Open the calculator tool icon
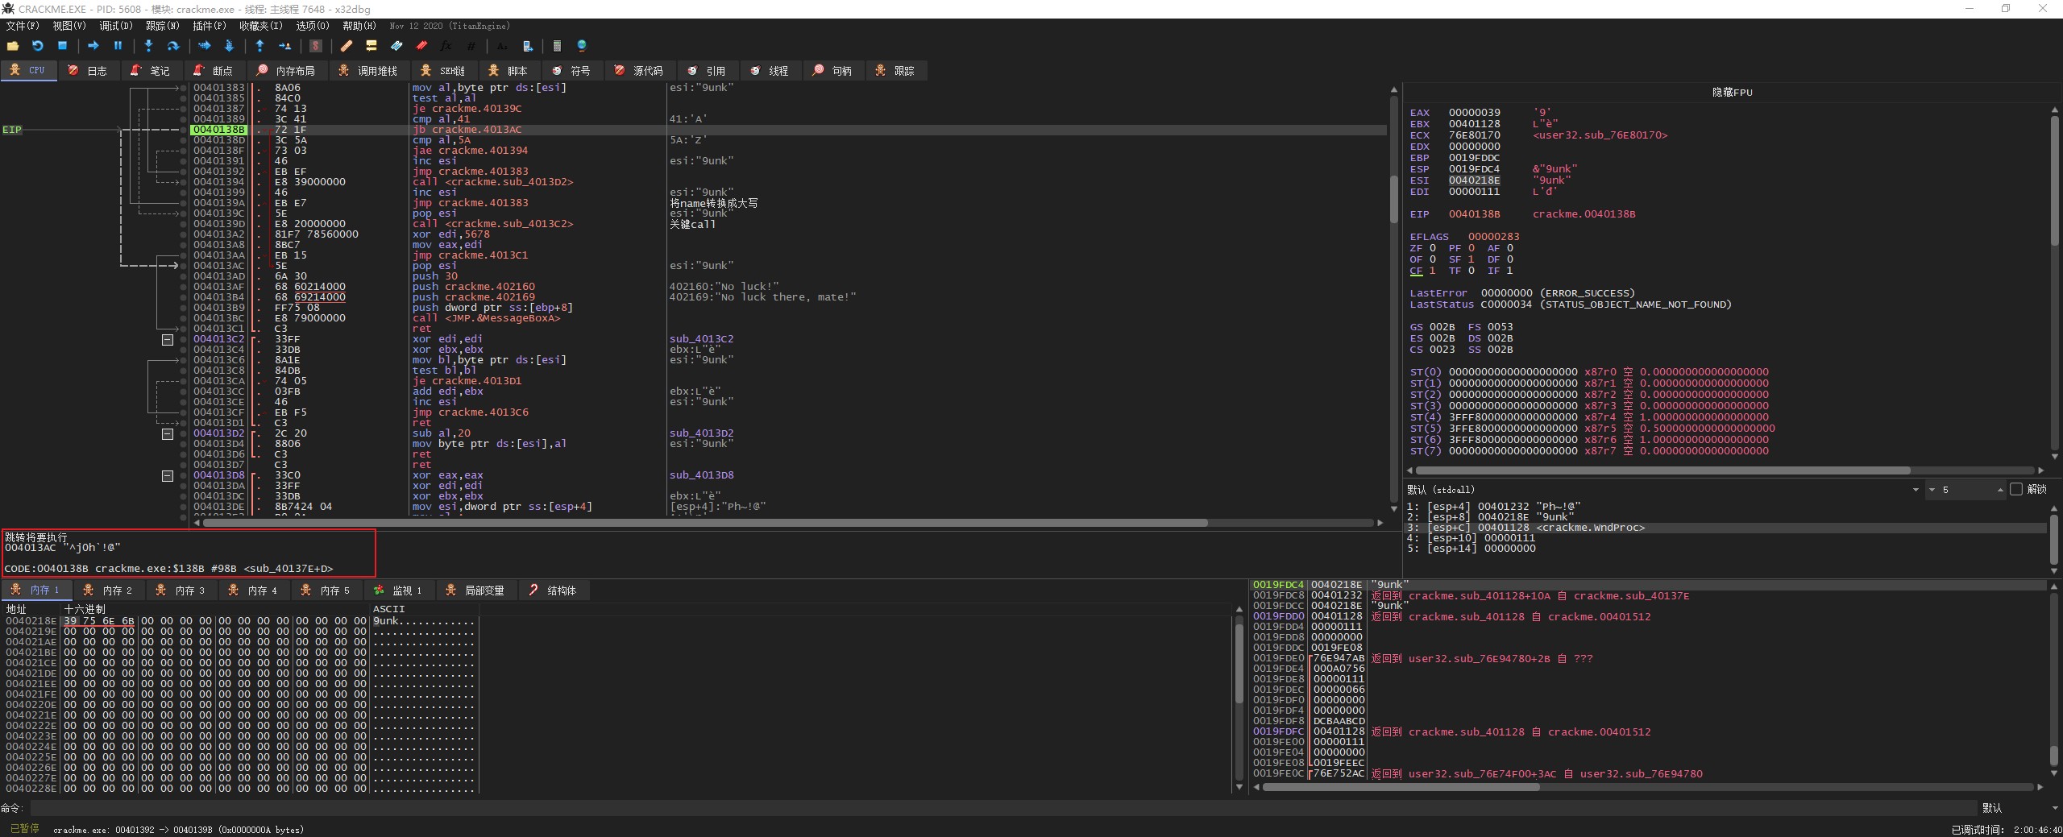Image resolution: width=2063 pixels, height=837 pixels. (557, 46)
